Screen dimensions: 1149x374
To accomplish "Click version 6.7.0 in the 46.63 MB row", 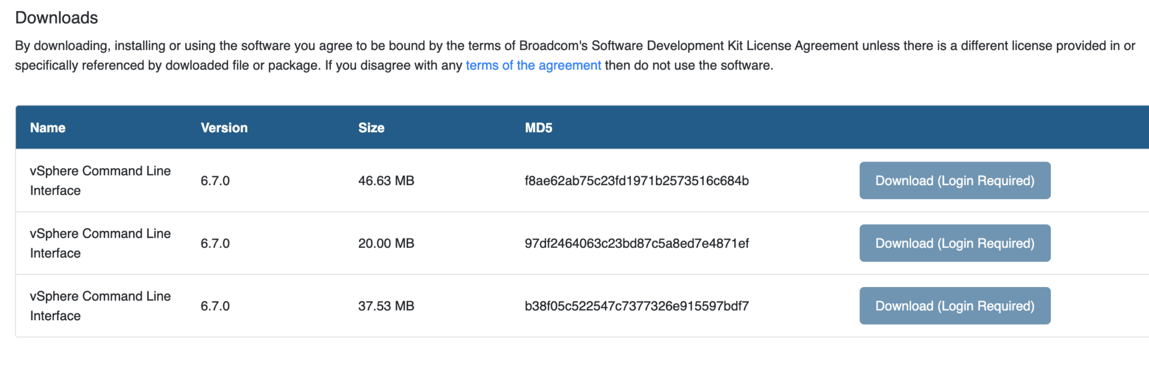I will 215,181.
